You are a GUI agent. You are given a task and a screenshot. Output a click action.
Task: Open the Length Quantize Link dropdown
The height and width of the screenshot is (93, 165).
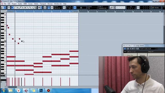[x=103, y=8]
